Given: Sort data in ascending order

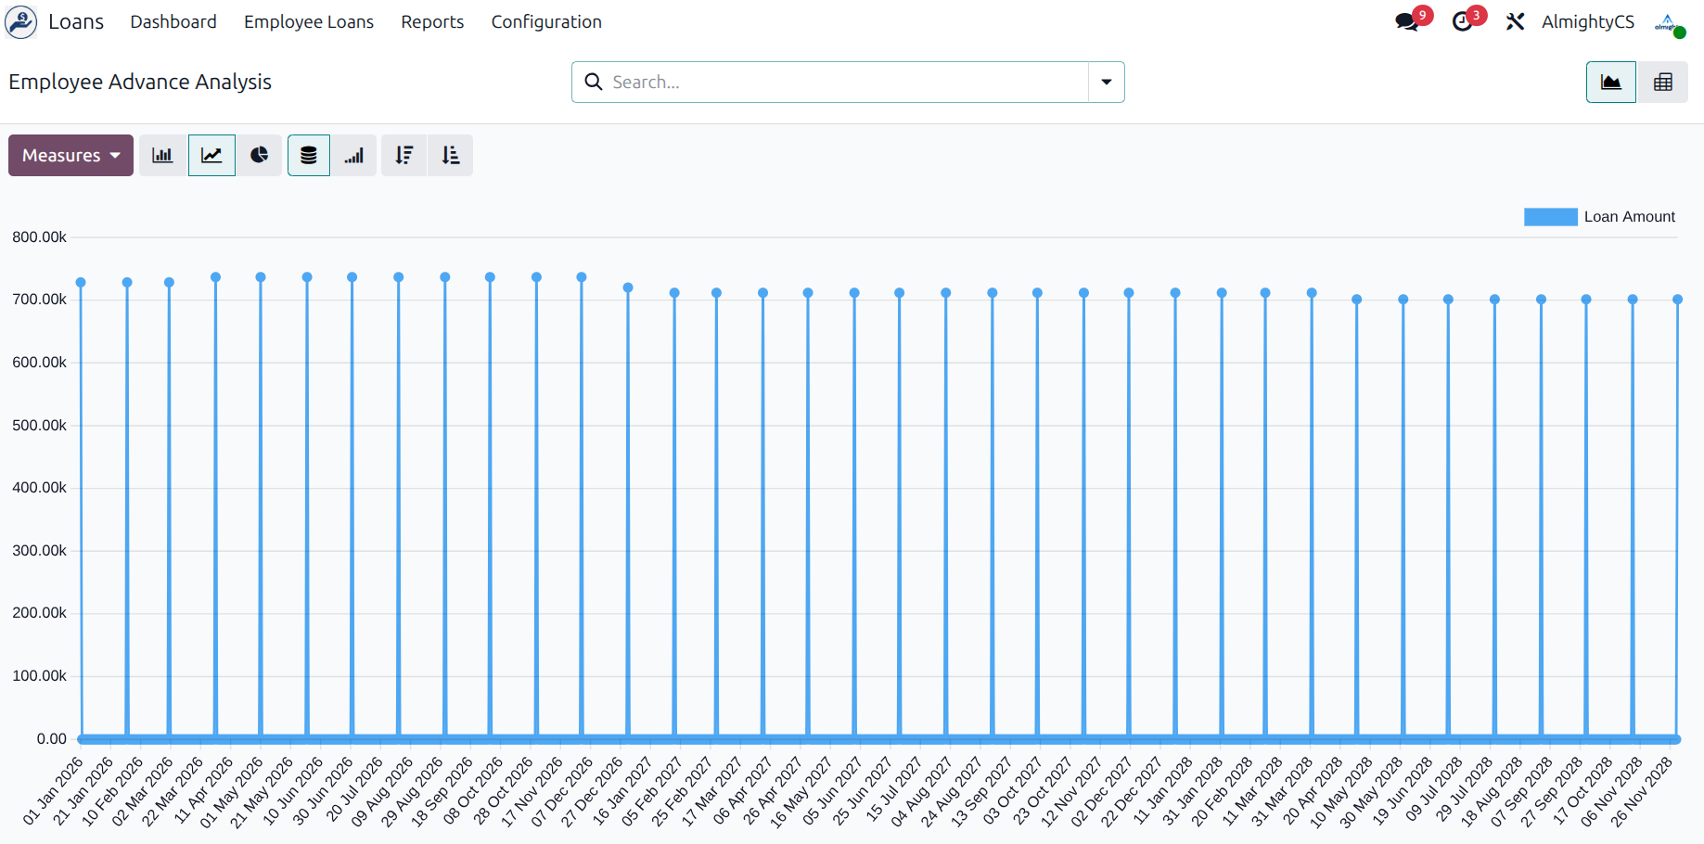Looking at the screenshot, I should [451, 156].
